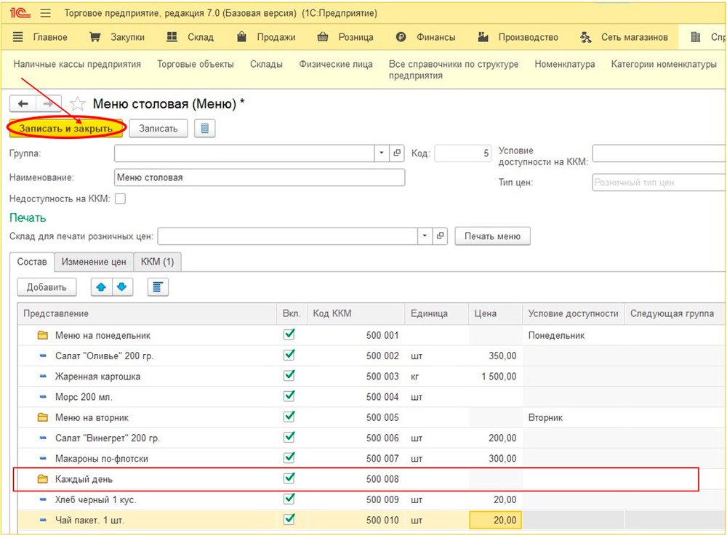Image resolution: width=727 pixels, height=538 pixels.
Task: Click open-form icon next to Группа field
Action: coord(397,153)
